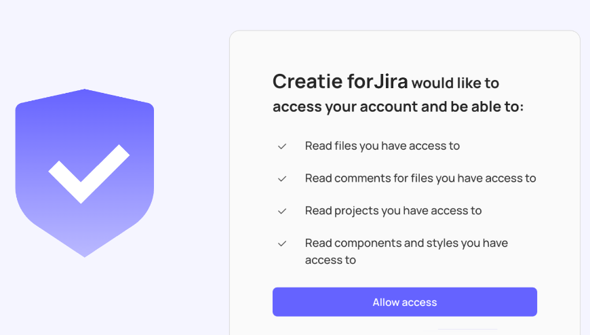
Task: Click checkmark beside "Read files you have access to"
Action: click(x=282, y=146)
